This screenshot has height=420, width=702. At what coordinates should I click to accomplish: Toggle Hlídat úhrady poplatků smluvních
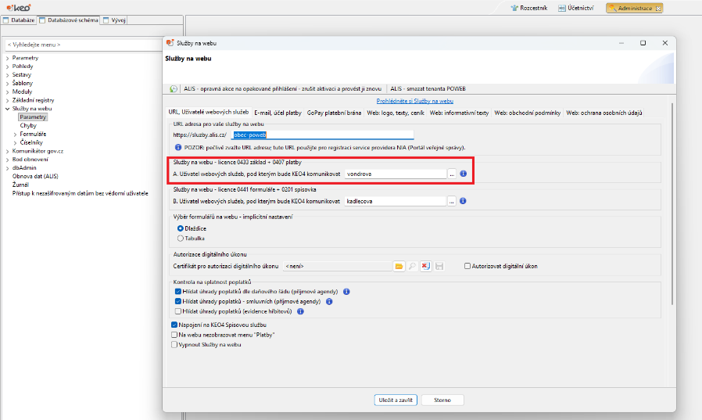tap(178, 301)
